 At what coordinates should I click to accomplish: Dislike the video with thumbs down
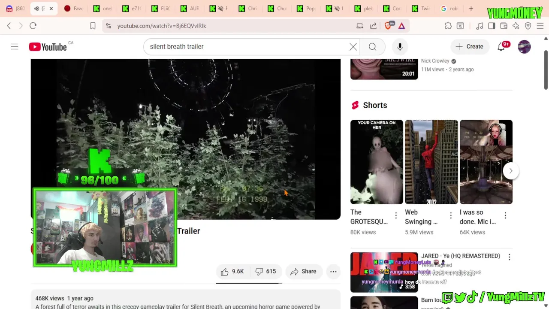[265, 271]
